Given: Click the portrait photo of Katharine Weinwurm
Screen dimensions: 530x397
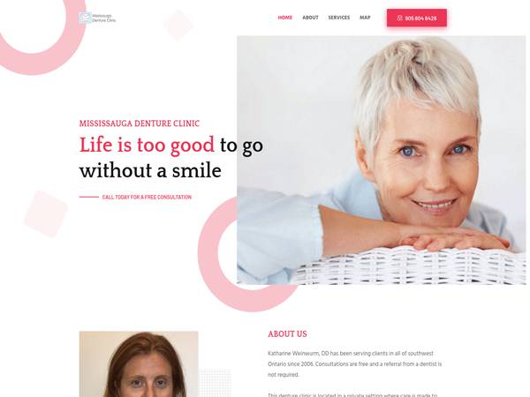Looking at the screenshot, I should [139, 363].
